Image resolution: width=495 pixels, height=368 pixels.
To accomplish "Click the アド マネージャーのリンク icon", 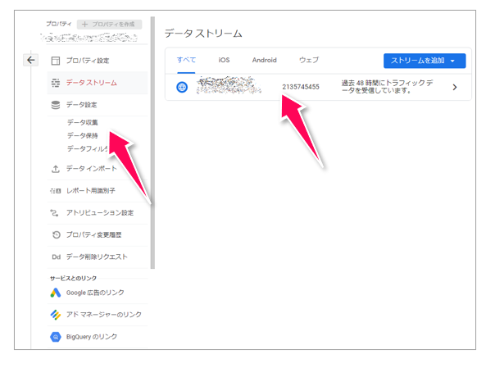I will tap(56, 315).
